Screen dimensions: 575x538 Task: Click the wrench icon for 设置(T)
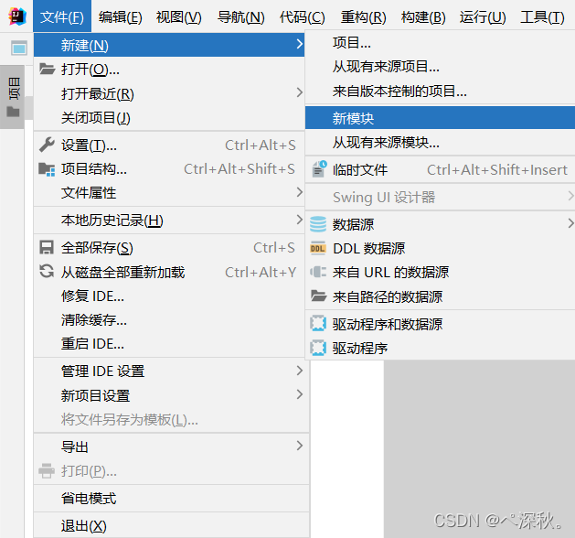coord(47,145)
